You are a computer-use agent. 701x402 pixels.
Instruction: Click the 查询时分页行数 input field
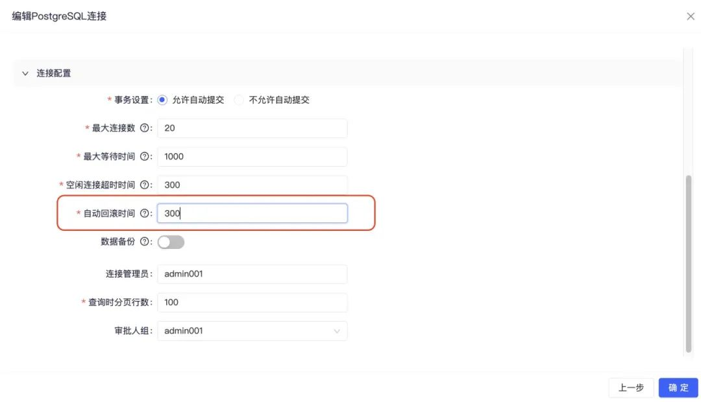click(x=252, y=302)
